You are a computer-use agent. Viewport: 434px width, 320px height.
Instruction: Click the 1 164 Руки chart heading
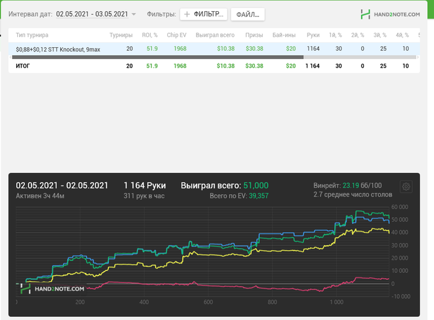(x=144, y=185)
